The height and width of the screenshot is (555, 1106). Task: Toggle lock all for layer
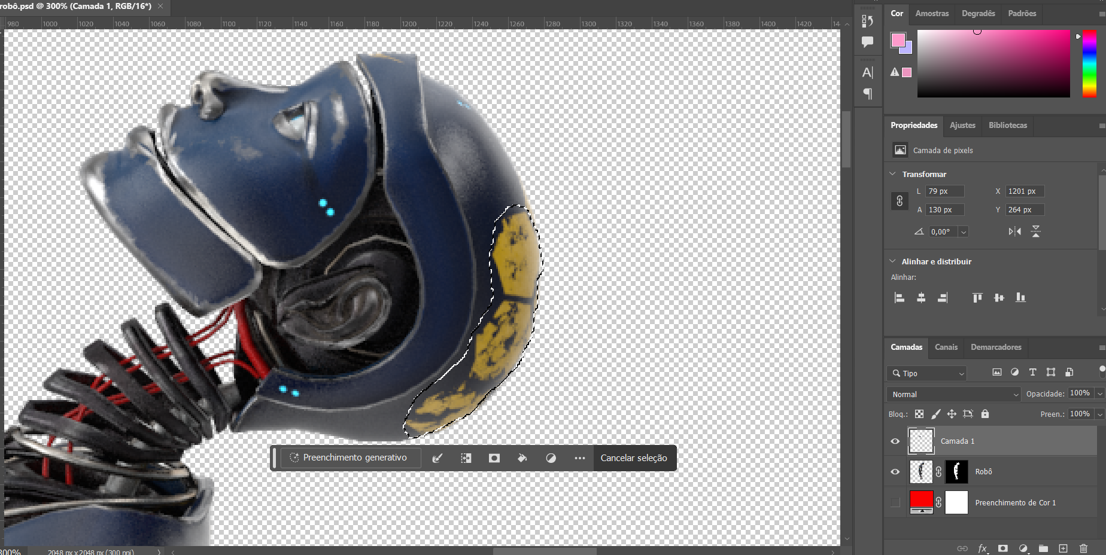985,414
